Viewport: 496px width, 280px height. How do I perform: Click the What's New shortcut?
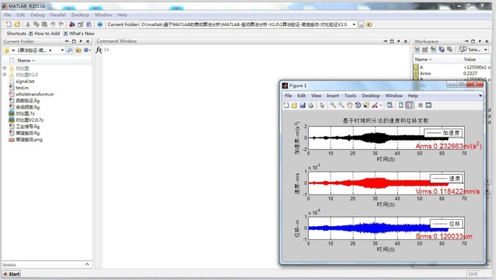[79, 33]
